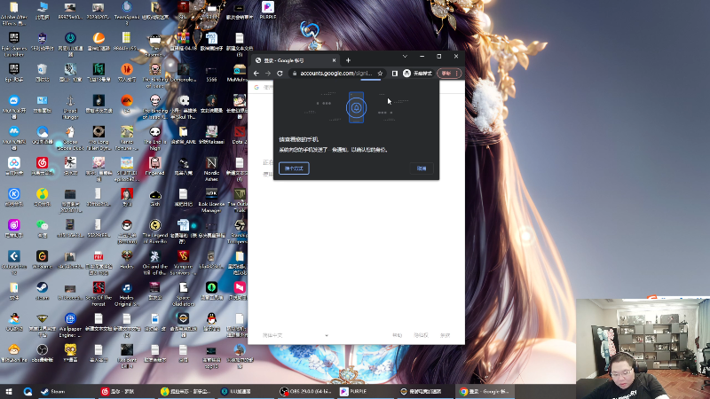Screen dimensions: 710x399
Task: Open the Vampire Survivors desktop icon
Action: (x=183, y=262)
